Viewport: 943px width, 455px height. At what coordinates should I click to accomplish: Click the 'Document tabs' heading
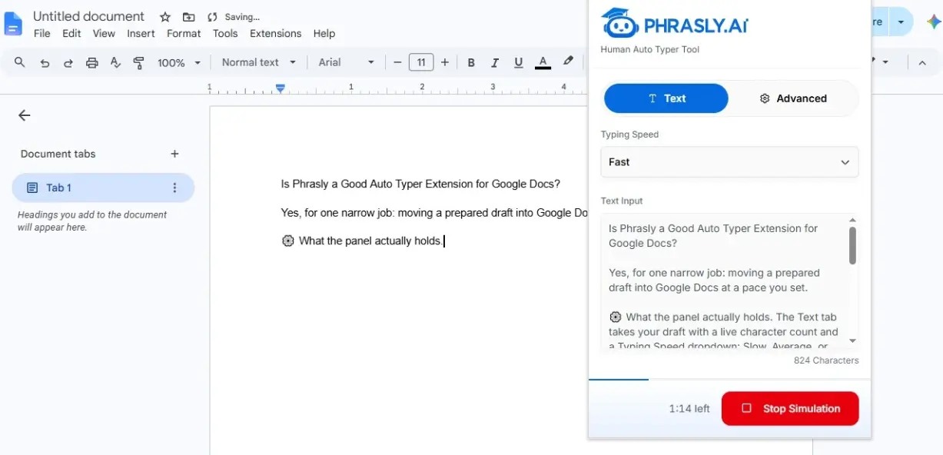pyautogui.click(x=58, y=154)
